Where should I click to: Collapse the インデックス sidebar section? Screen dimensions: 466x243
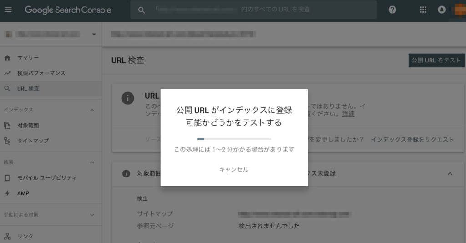point(92,110)
